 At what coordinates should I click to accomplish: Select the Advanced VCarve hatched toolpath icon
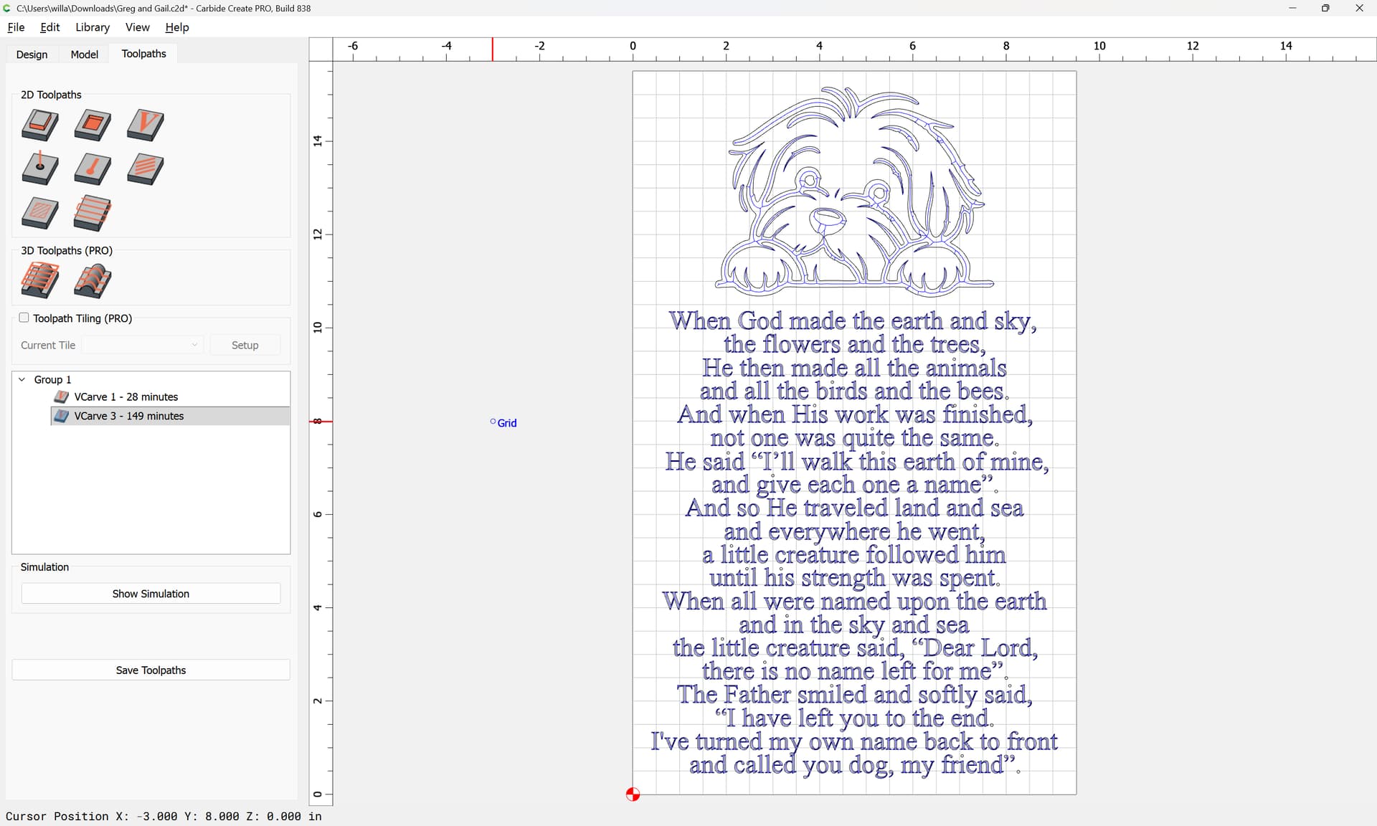tap(40, 214)
